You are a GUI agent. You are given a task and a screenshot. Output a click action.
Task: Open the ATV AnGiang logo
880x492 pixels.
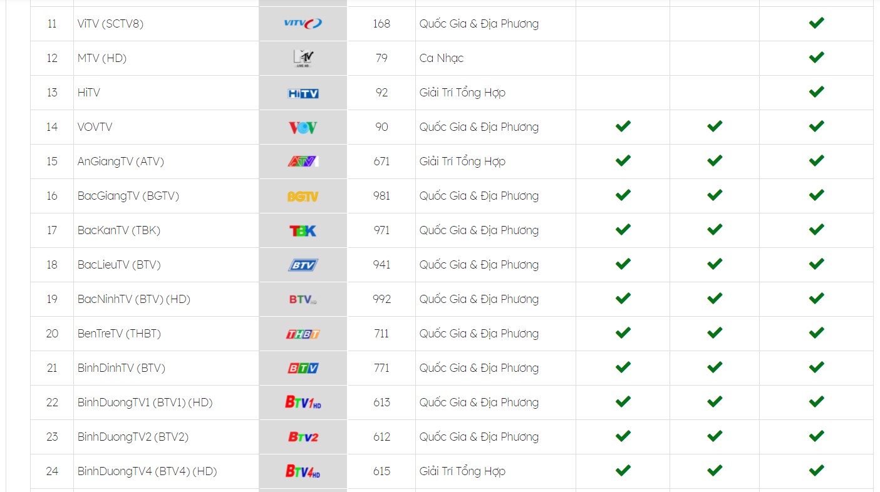pyautogui.click(x=303, y=161)
